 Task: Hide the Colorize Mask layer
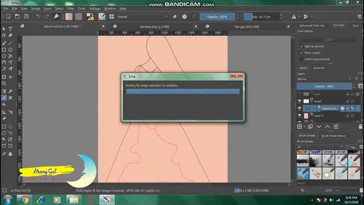300,108
